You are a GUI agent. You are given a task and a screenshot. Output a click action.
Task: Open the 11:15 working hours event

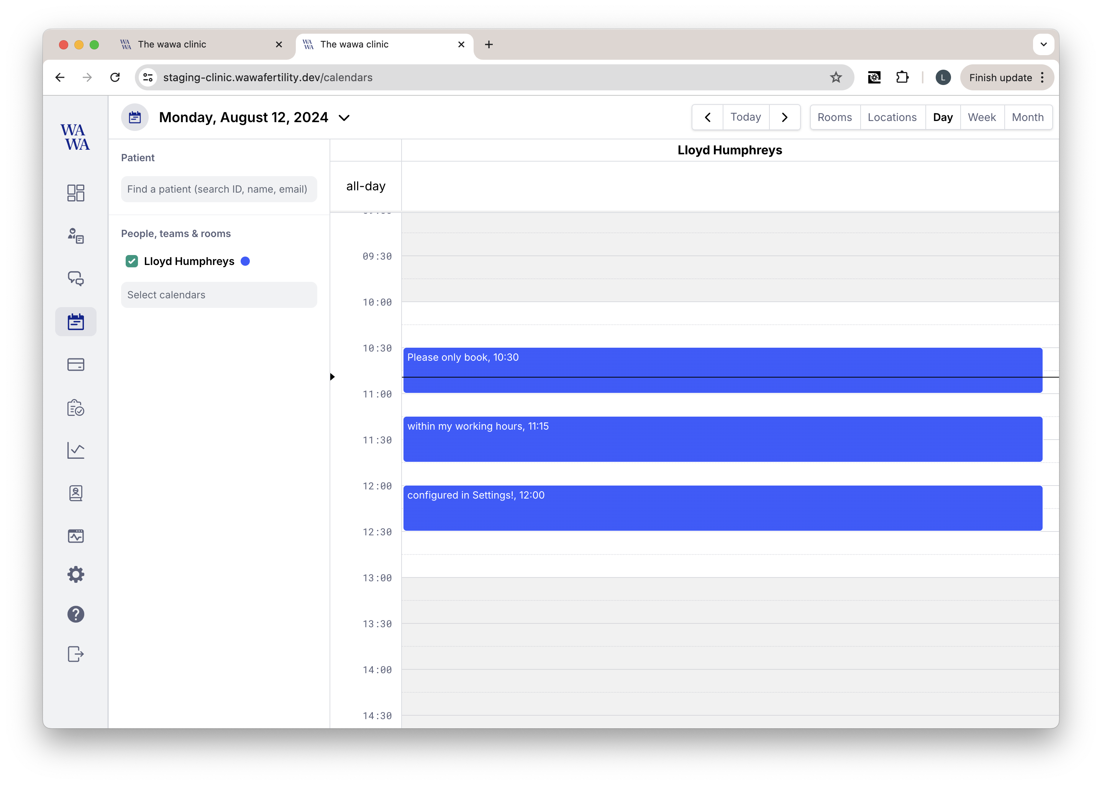point(722,439)
